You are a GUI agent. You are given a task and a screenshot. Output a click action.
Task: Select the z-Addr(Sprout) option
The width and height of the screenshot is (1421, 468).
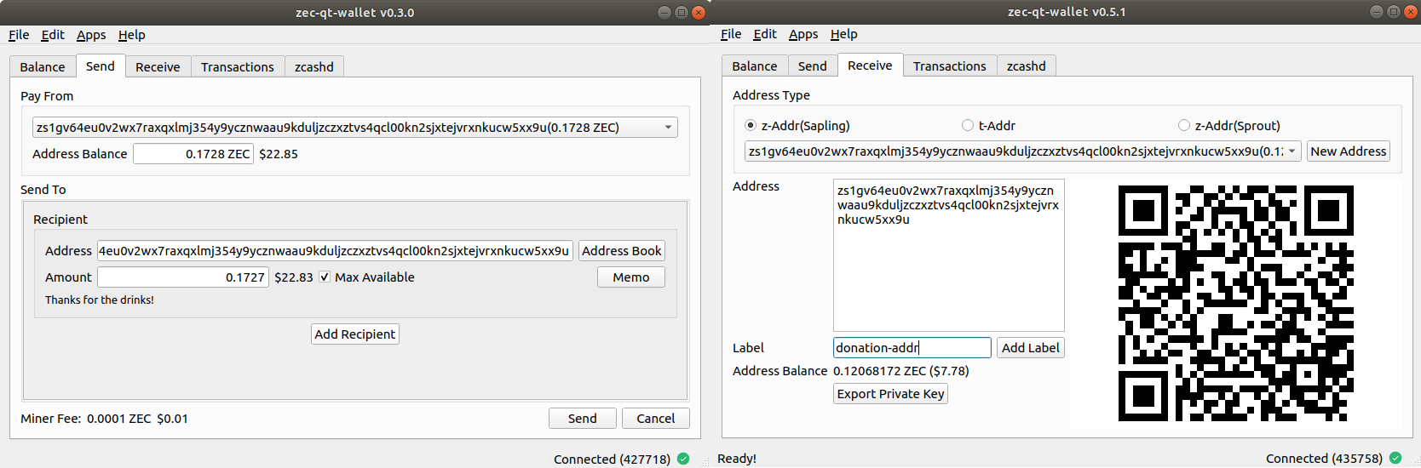click(x=1184, y=126)
